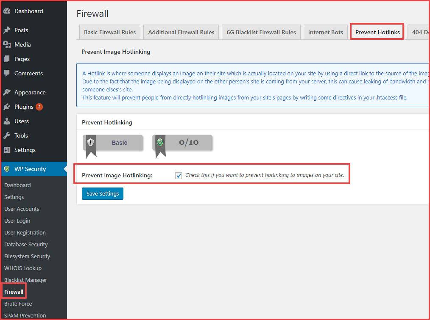Open Pages via the pages icon
The height and width of the screenshot is (320, 430).
tap(6, 58)
